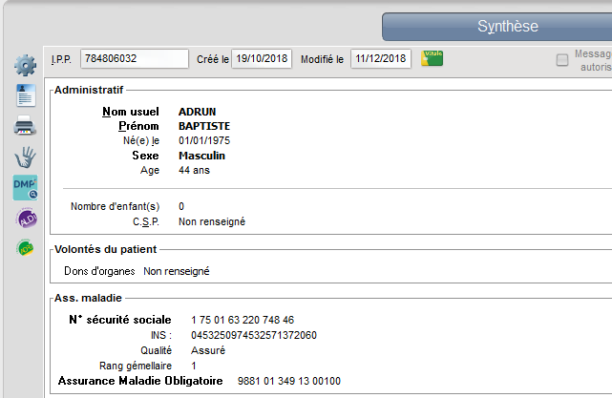The image size is (612, 398).
Task: Click the Créé le date field
Action: (x=263, y=59)
